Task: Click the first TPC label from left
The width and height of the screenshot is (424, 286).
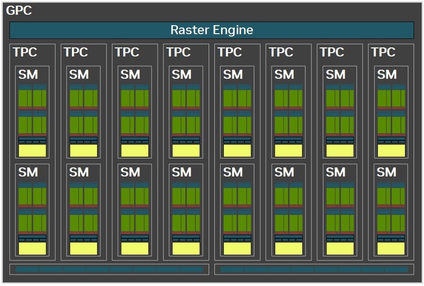Action: pyautogui.click(x=25, y=52)
